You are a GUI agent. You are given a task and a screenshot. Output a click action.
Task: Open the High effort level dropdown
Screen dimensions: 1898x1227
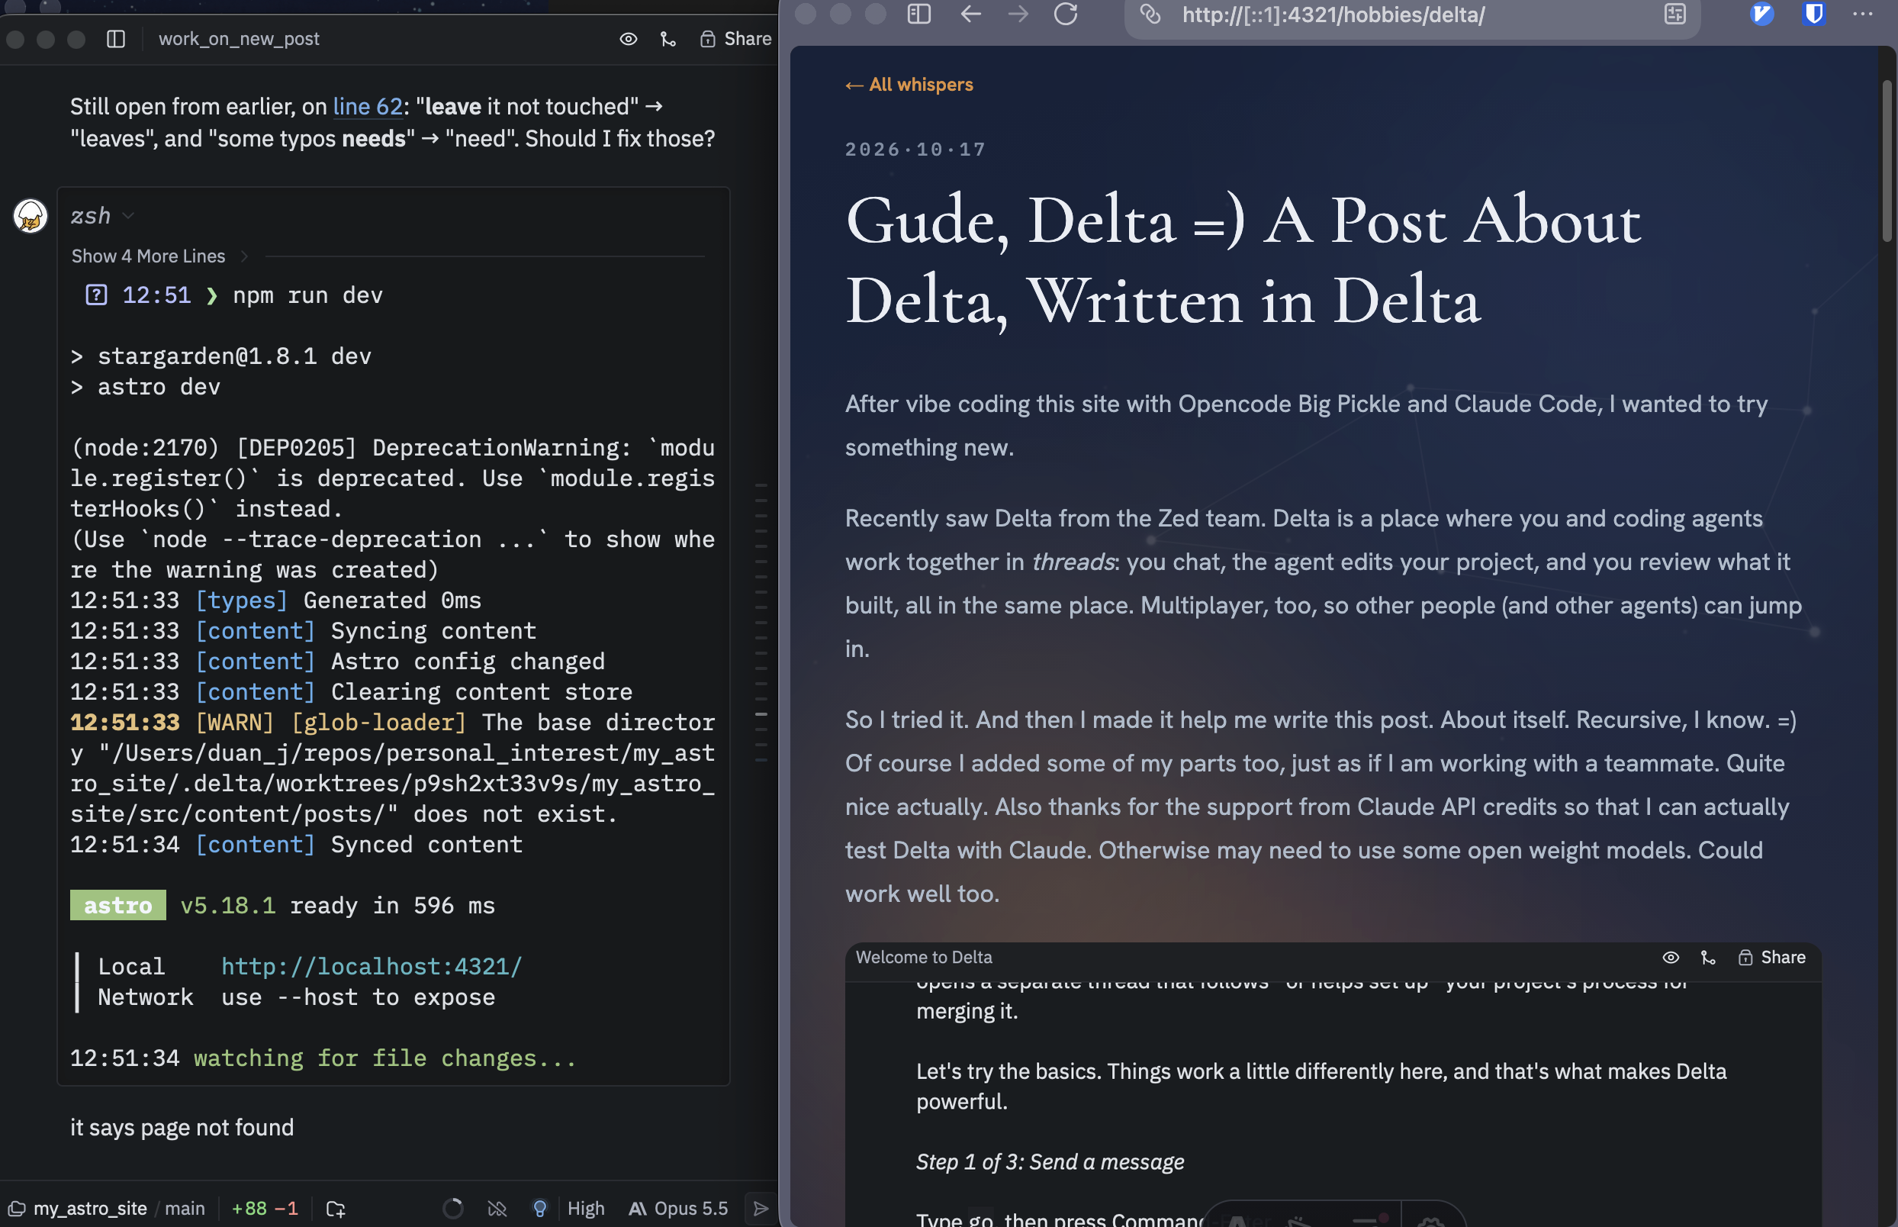585,1208
